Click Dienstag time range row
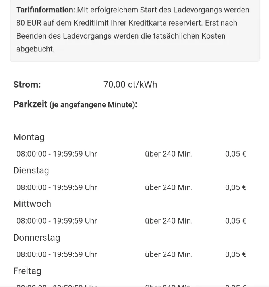This screenshot has height=287, width=269. pos(132,187)
